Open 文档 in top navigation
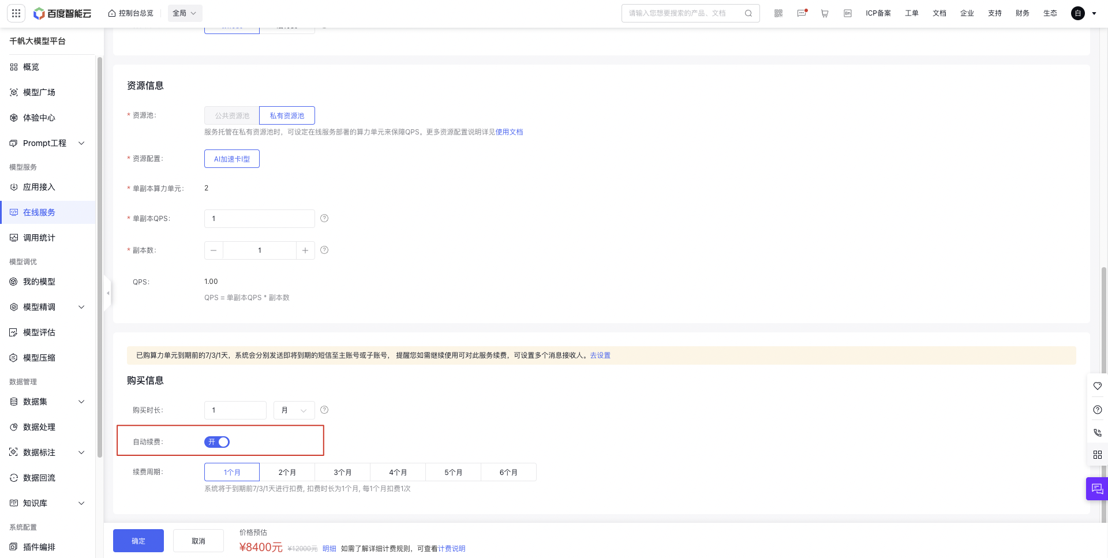Viewport: 1108px width, 558px height. [939, 13]
